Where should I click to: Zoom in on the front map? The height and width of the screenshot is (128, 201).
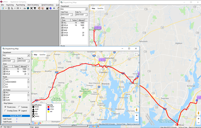pos(137,115)
